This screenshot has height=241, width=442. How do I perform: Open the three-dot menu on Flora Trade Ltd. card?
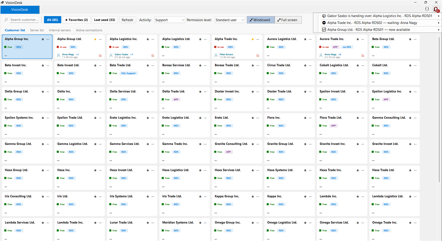pyautogui.click(x=363, y=118)
